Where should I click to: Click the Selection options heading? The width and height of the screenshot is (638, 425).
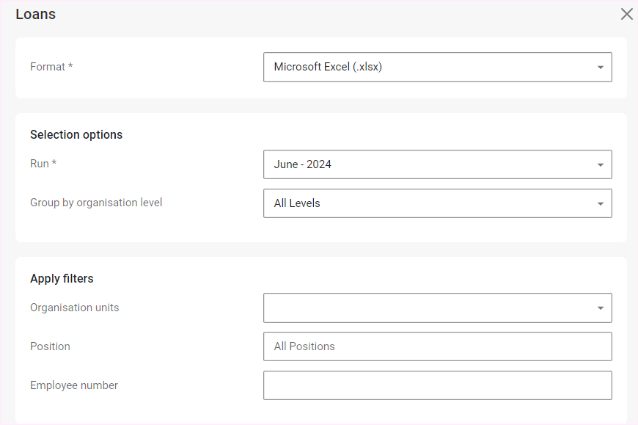pos(76,135)
